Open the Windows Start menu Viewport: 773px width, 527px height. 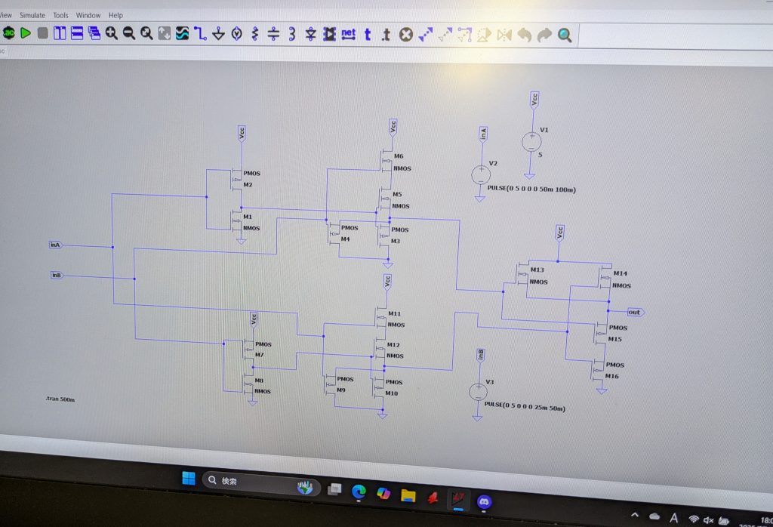[188, 478]
